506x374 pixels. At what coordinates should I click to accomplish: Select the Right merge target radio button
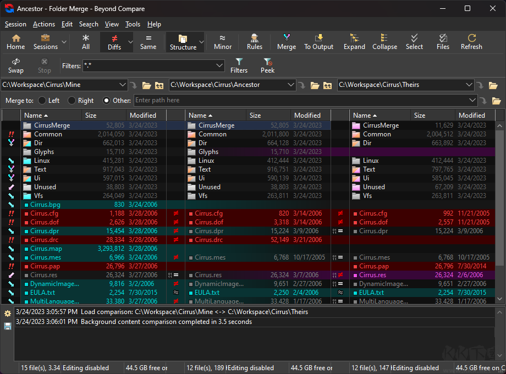click(72, 101)
